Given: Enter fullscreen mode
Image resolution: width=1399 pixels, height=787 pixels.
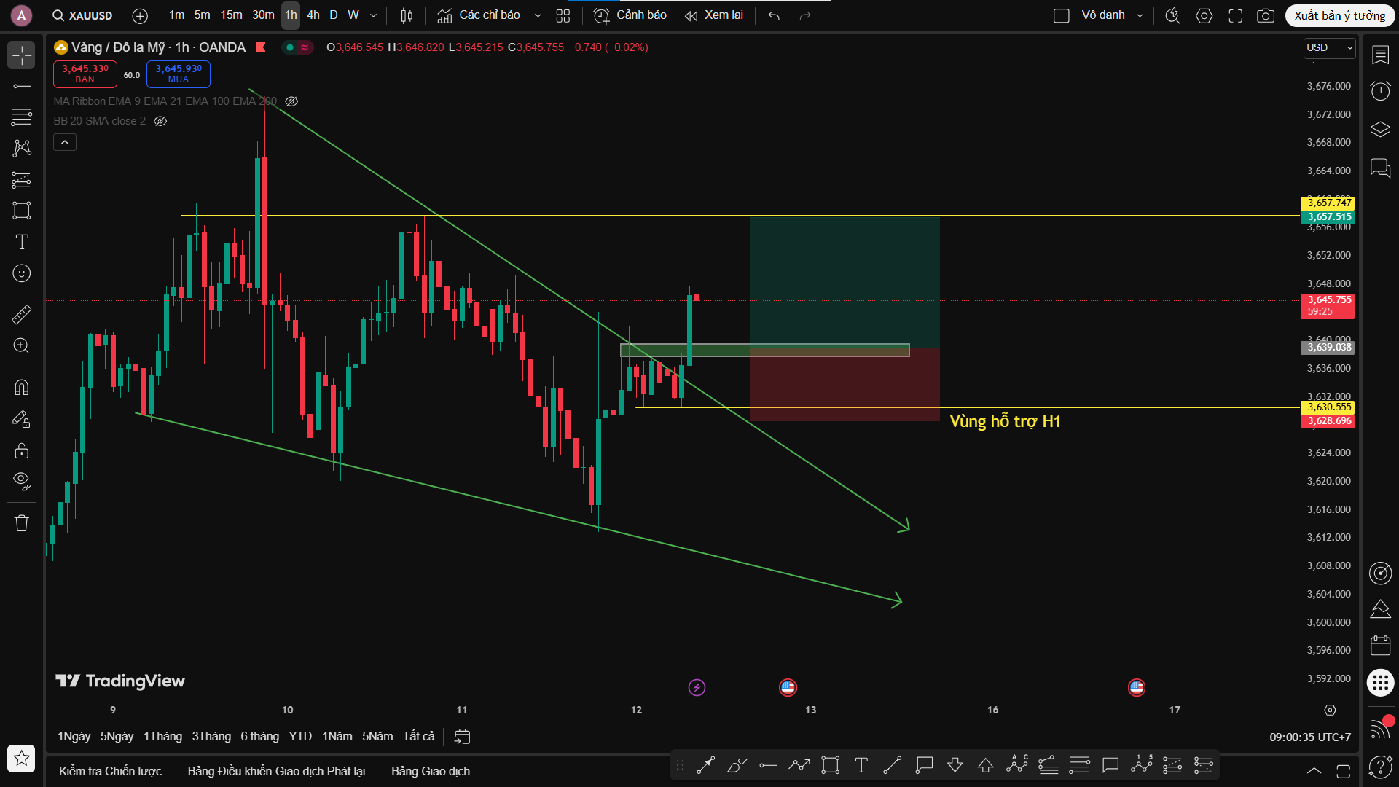Looking at the screenshot, I should click(x=1236, y=15).
